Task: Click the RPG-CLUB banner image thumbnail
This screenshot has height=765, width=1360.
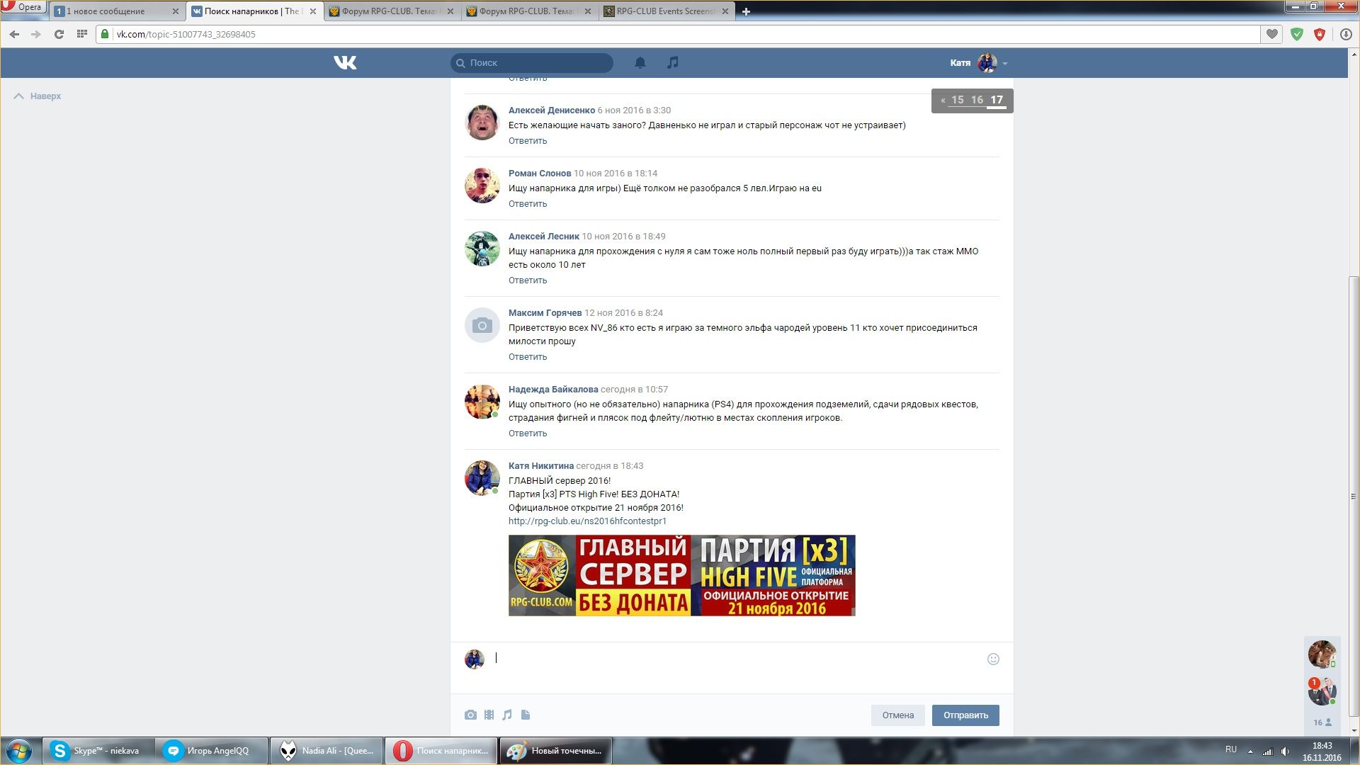Action: coord(681,575)
